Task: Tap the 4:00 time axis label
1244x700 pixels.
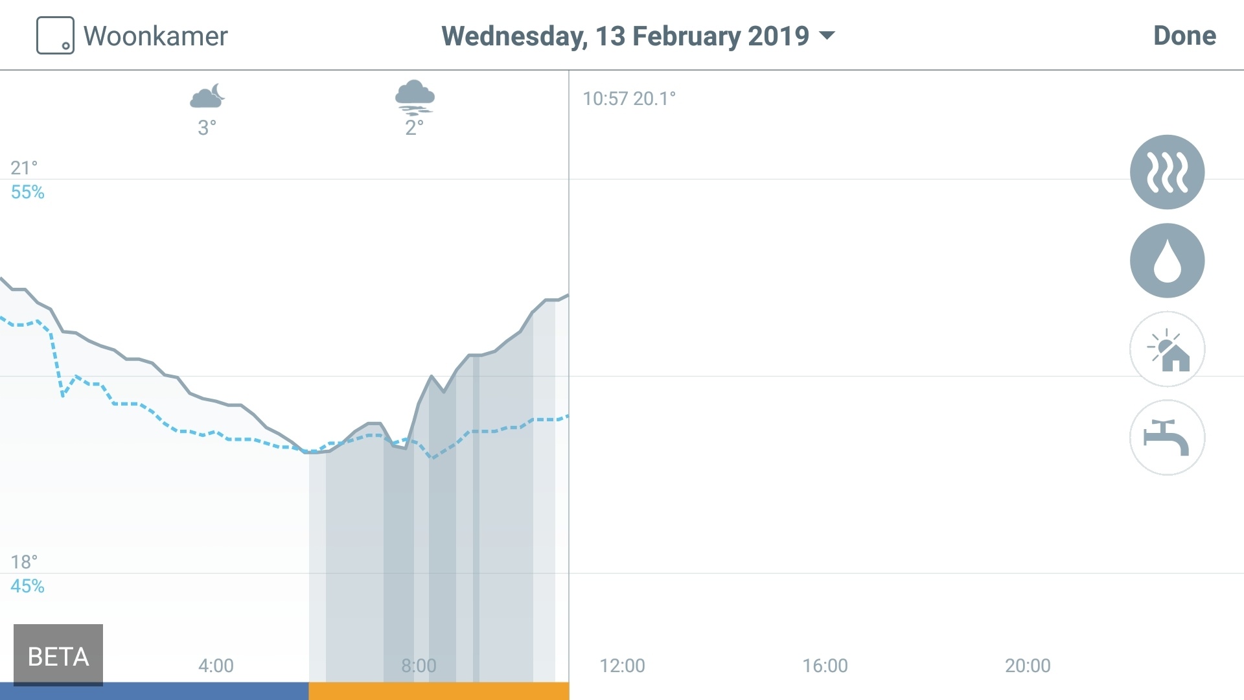Action: [x=216, y=666]
